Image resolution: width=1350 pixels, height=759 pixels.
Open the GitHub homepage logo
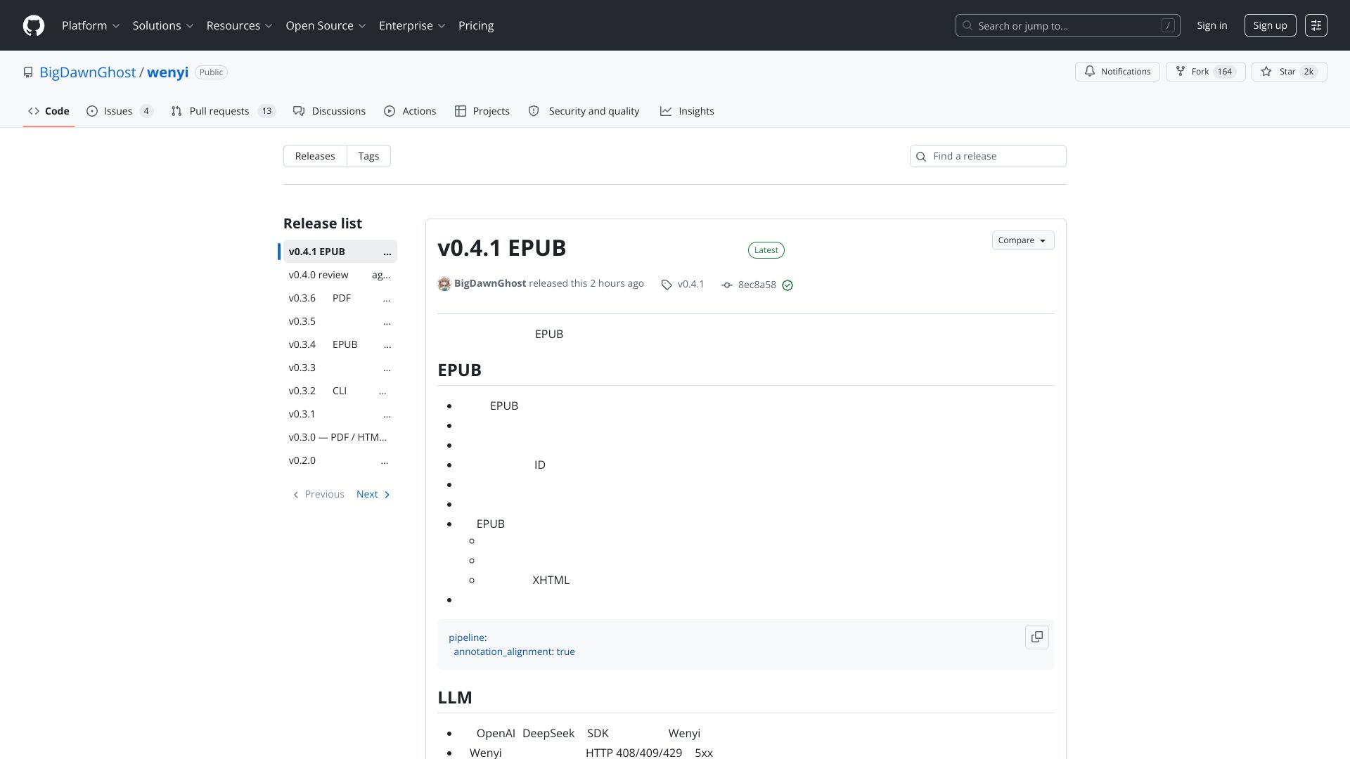click(34, 25)
